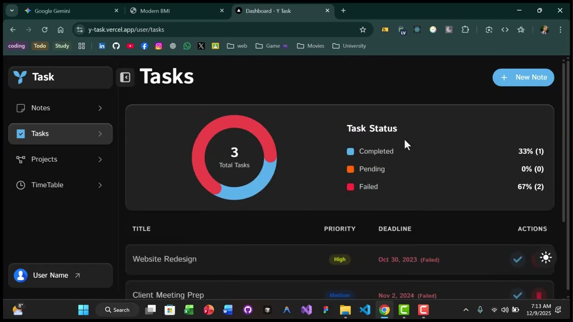
Task: Click the Pending orange legend swatch
Action: pos(351,169)
